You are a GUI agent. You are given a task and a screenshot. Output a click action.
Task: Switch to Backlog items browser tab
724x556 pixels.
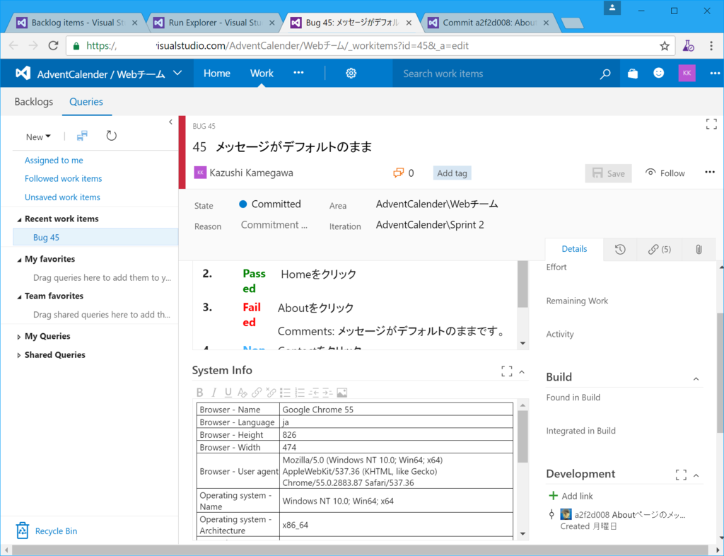[77, 23]
